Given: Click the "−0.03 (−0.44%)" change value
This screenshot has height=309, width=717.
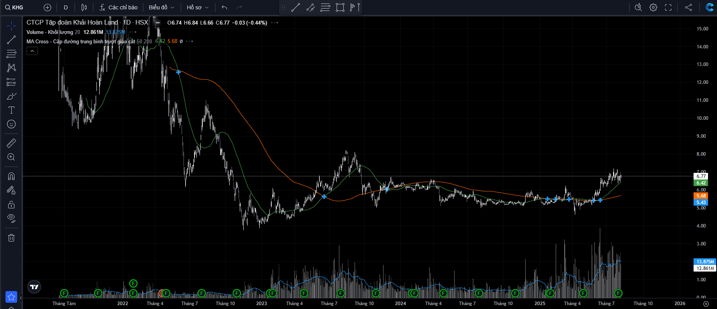Looking at the screenshot, I should coord(250,23).
